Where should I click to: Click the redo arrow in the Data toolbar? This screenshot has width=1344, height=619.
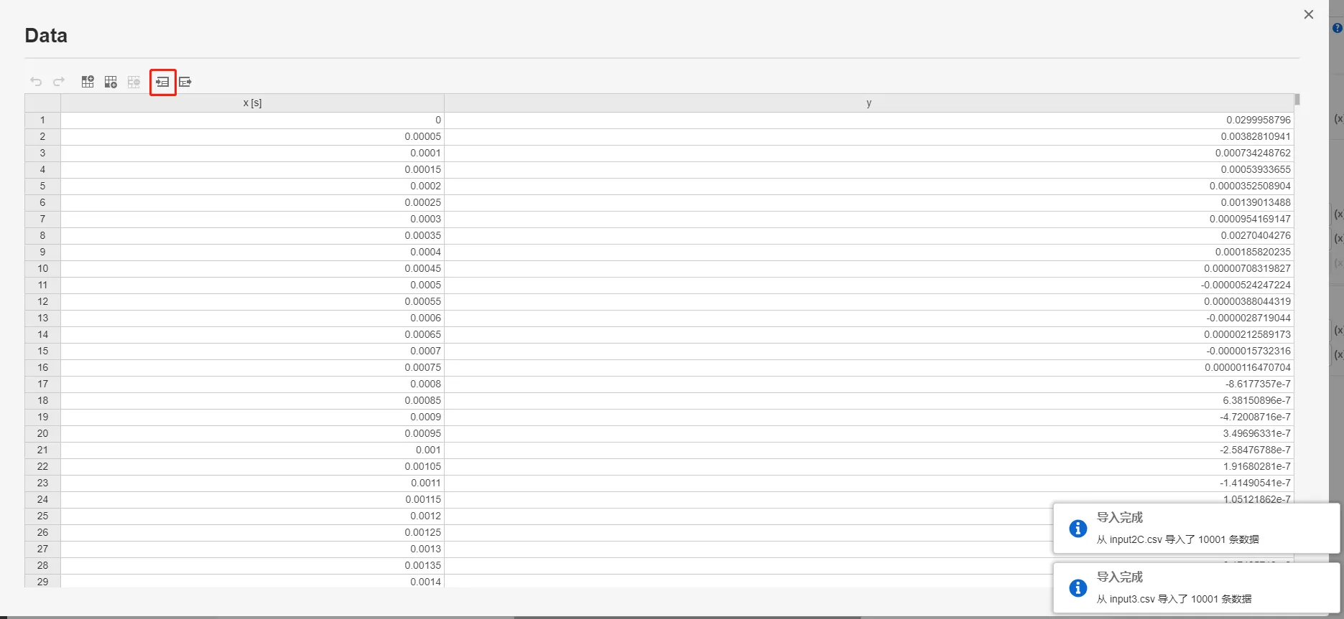tap(59, 82)
